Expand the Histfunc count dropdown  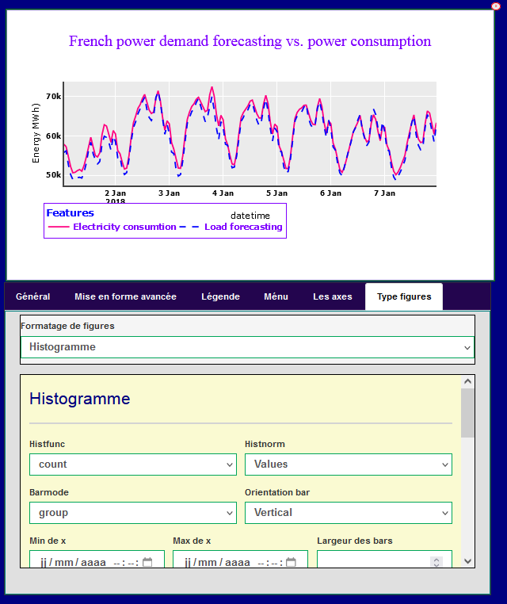pyautogui.click(x=132, y=464)
